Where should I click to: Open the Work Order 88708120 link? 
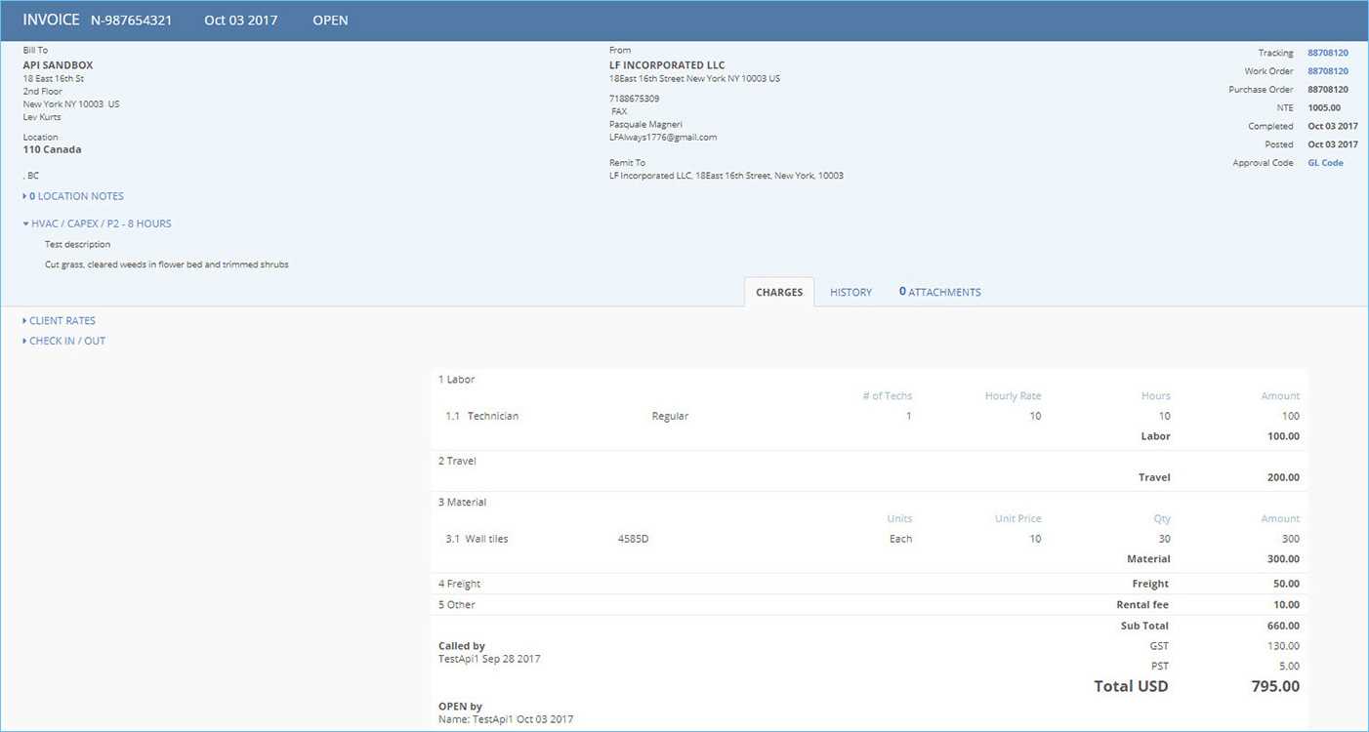pyautogui.click(x=1328, y=71)
